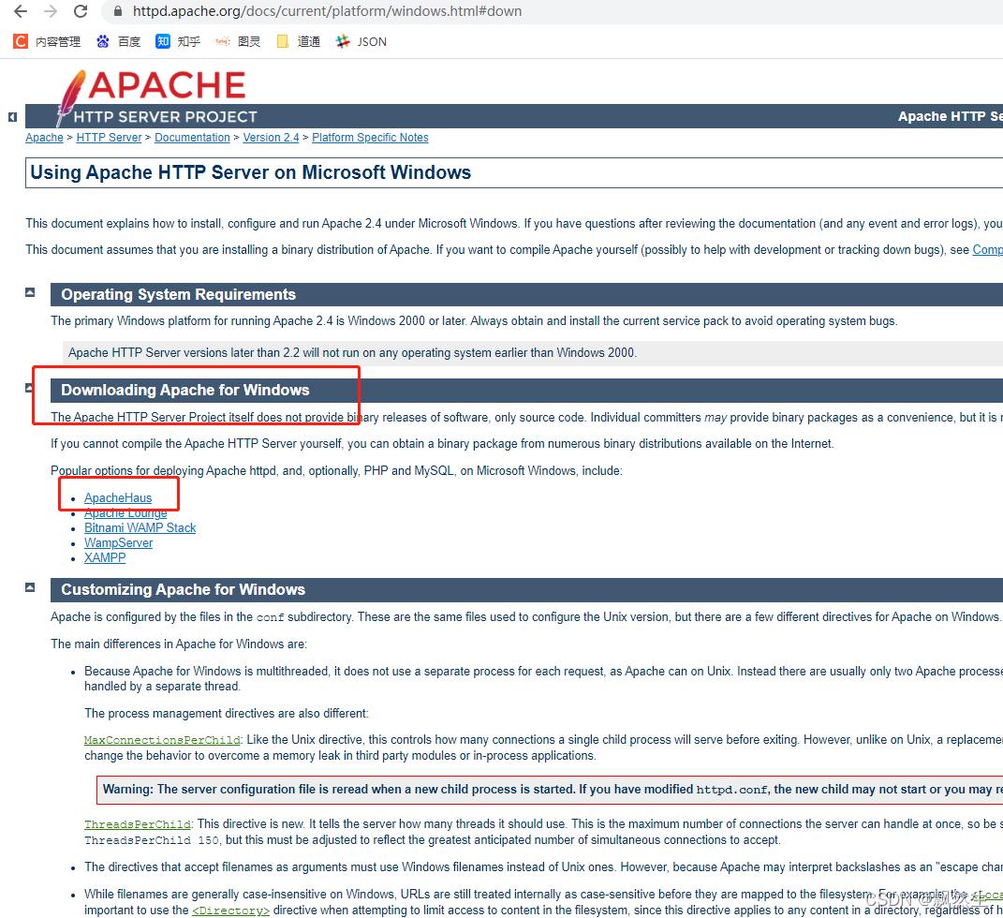Open the 图灵 bookmark

pos(238,41)
